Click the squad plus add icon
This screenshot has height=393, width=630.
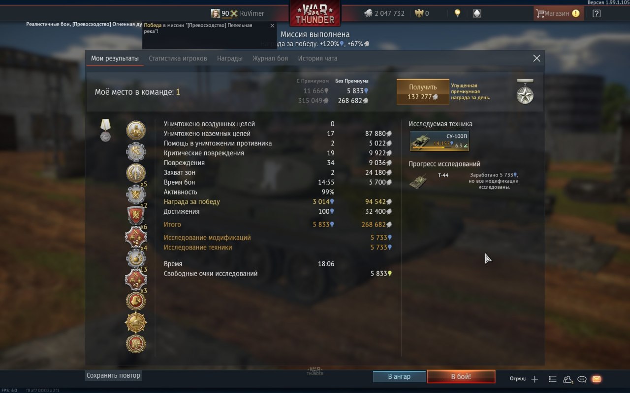point(535,379)
